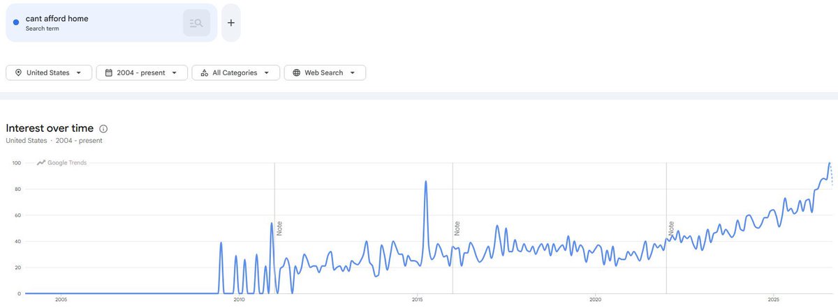The width and height of the screenshot is (838, 308).
Task: Open the United States region dropdown
Action: (49, 72)
